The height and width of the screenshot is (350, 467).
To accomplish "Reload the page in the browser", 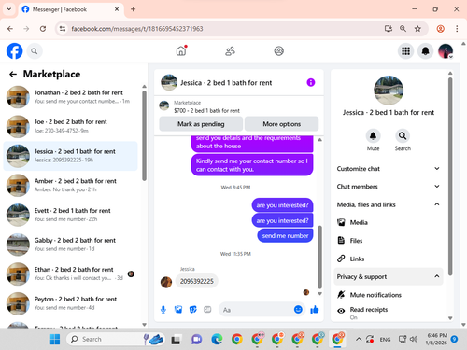I will coord(43,29).
